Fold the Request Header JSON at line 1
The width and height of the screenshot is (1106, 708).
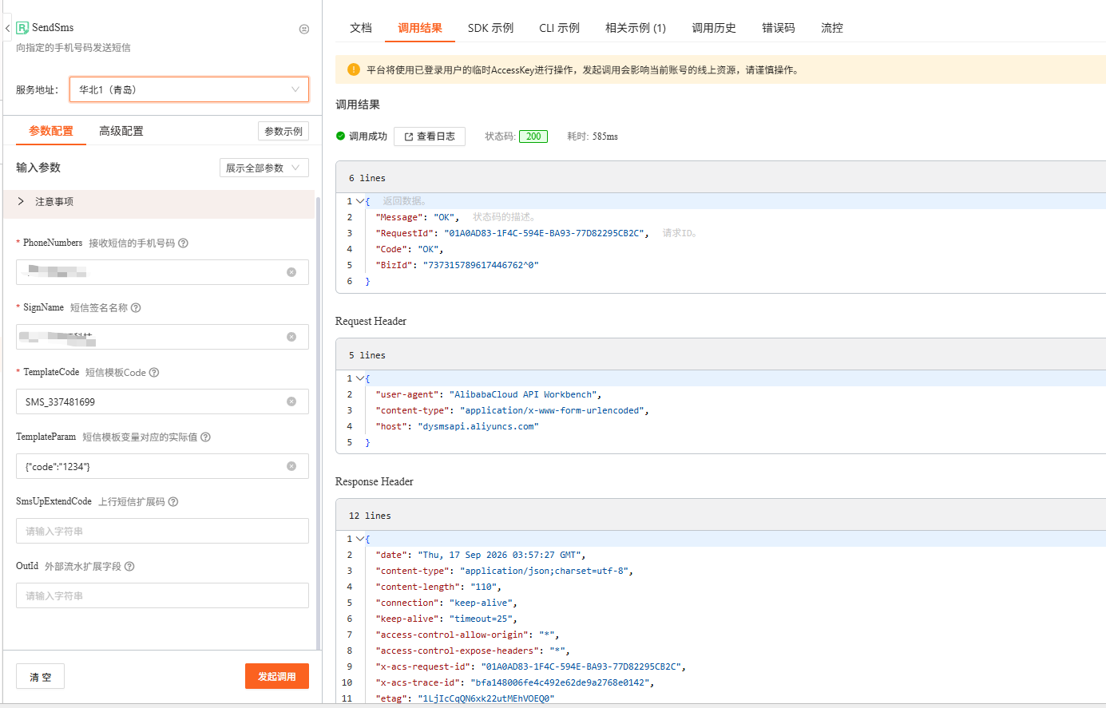360,378
